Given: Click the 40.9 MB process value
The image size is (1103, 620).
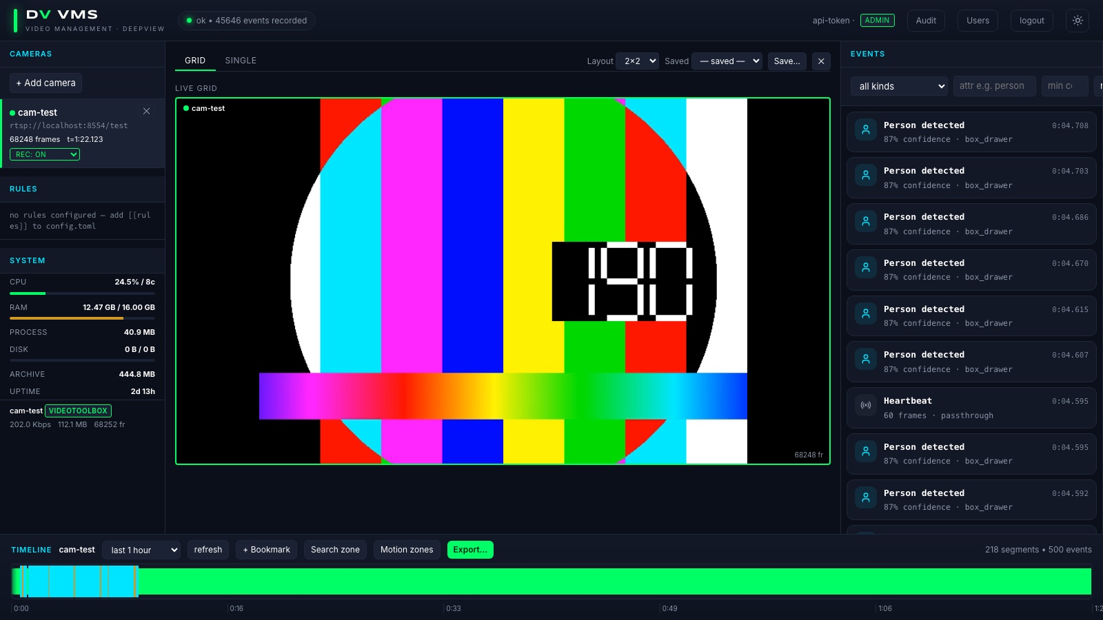Looking at the screenshot, I should point(139,332).
